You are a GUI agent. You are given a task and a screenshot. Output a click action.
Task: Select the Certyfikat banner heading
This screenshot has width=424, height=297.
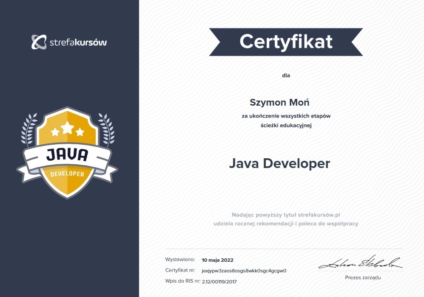(286, 42)
